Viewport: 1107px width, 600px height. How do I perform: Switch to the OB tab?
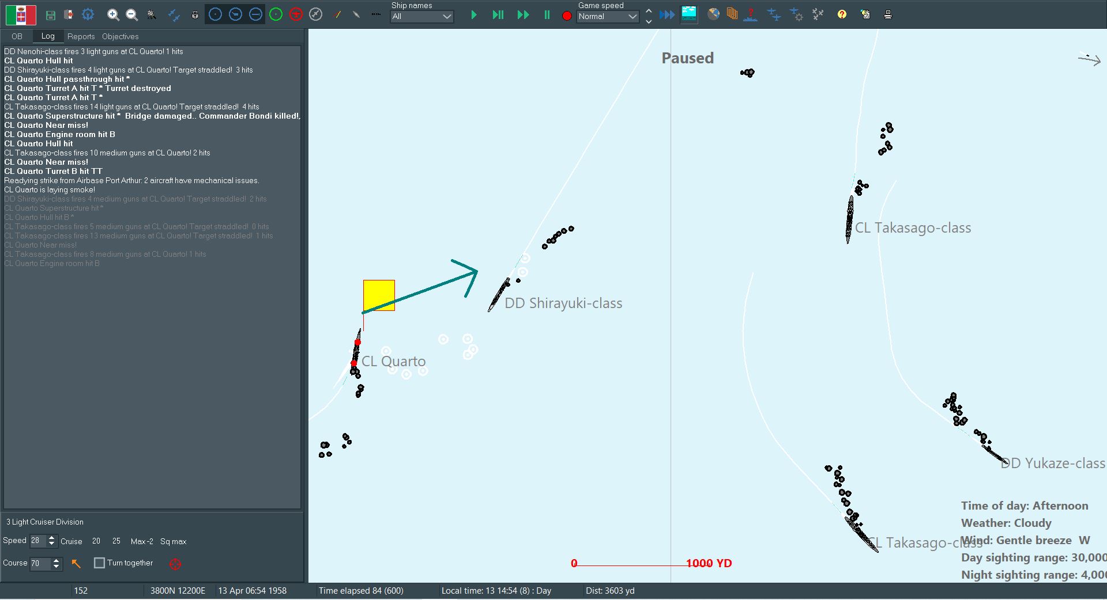click(x=17, y=36)
